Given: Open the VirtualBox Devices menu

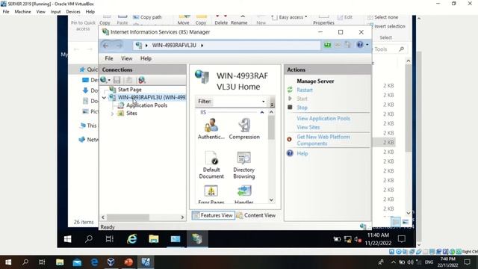Looking at the screenshot, I should (73, 12).
